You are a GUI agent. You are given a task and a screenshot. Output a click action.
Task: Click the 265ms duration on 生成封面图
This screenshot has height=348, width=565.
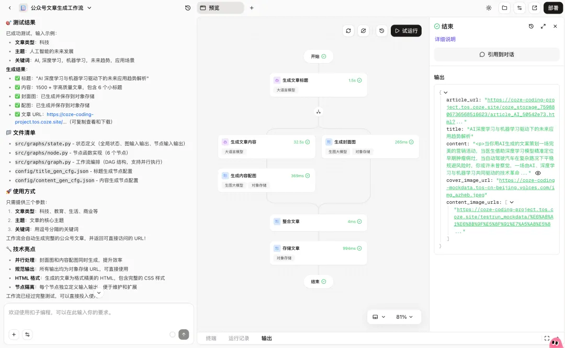401,142
